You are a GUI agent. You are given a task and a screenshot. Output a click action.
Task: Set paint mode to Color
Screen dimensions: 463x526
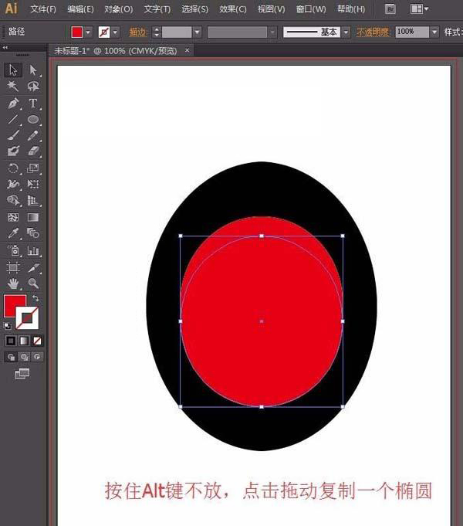pos(11,341)
